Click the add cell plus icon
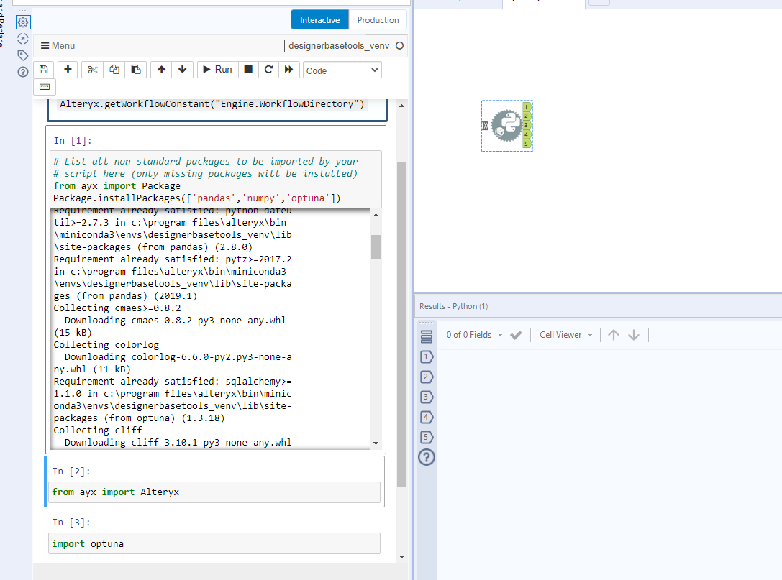This screenshot has height=580, width=782. click(x=68, y=69)
